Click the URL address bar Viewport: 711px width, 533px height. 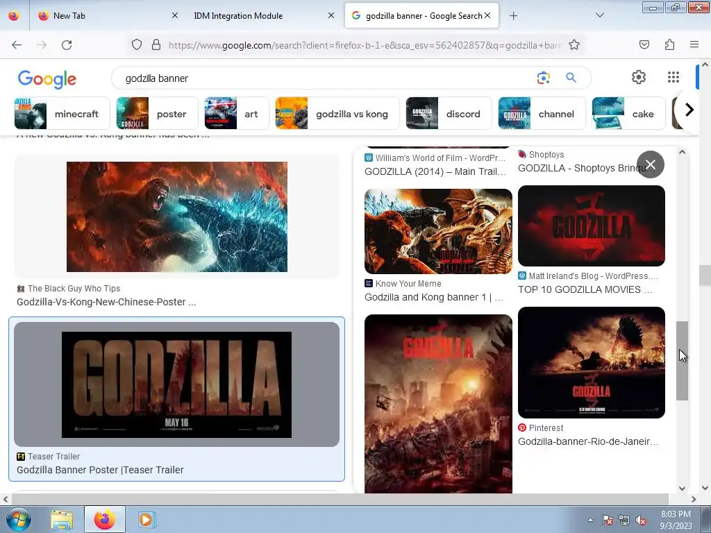click(365, 45)
